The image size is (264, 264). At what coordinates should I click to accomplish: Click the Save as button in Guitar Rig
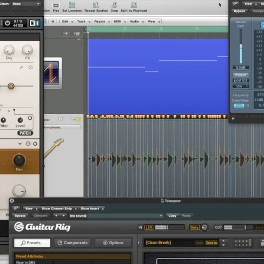pyautogui.click(x=212, y=243)
